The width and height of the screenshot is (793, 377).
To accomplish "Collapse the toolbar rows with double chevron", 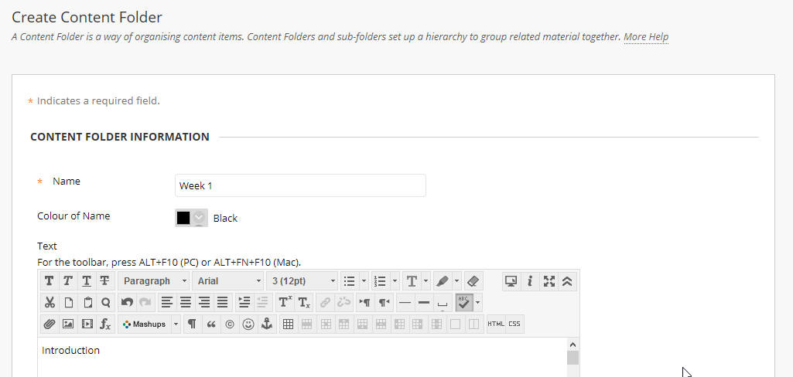I will point(567,281).
